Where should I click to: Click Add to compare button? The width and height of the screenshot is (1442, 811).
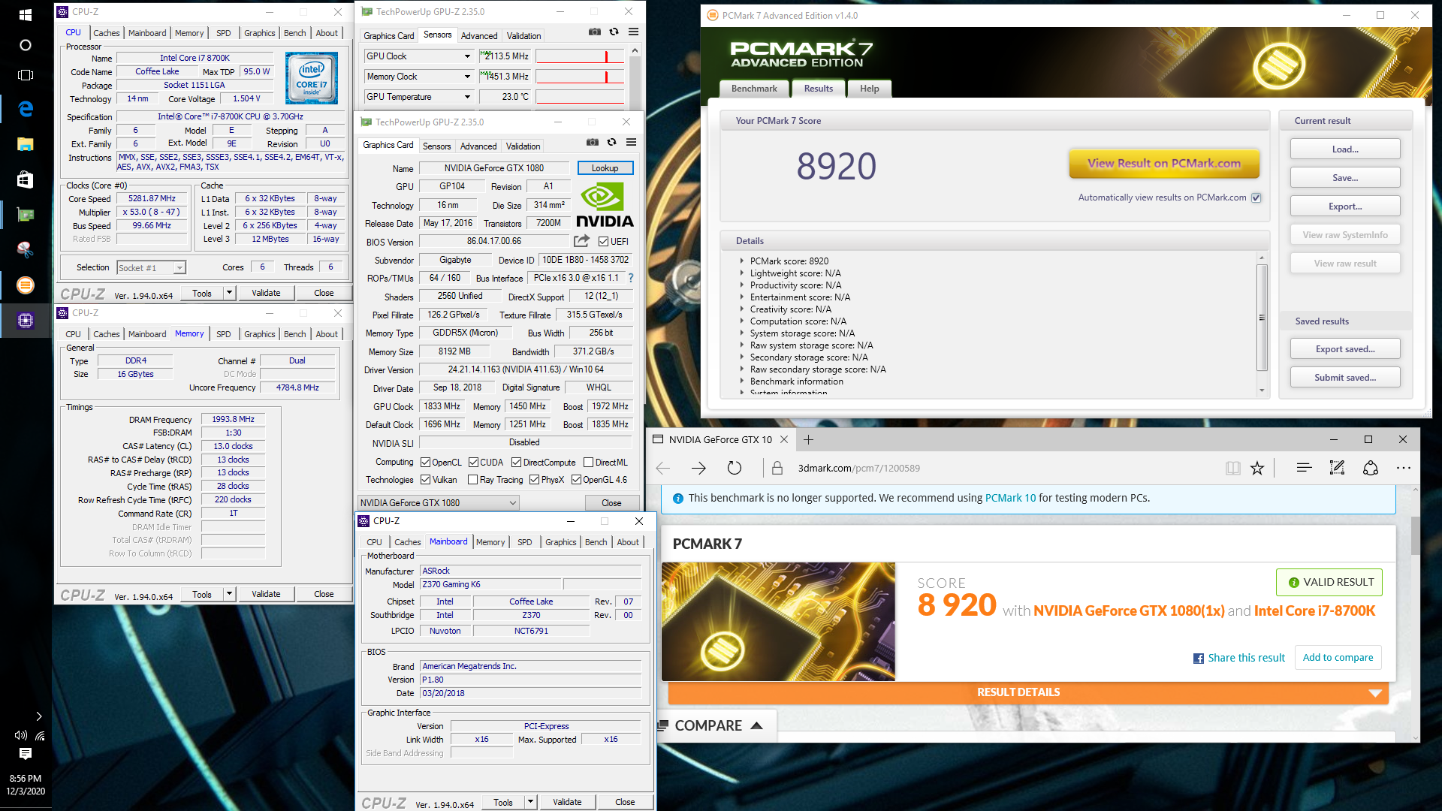point(1338,658)
